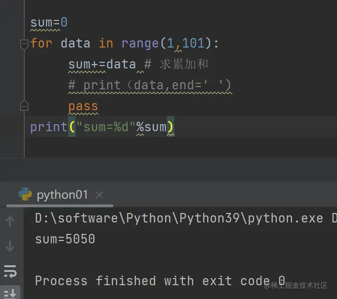
Task: Click the commented-out print(data,end) line
Action: coord(150,85)
